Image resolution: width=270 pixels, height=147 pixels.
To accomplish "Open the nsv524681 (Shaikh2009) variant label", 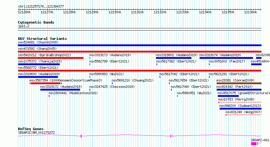I will pyautogui.click(x=38, y=42).
